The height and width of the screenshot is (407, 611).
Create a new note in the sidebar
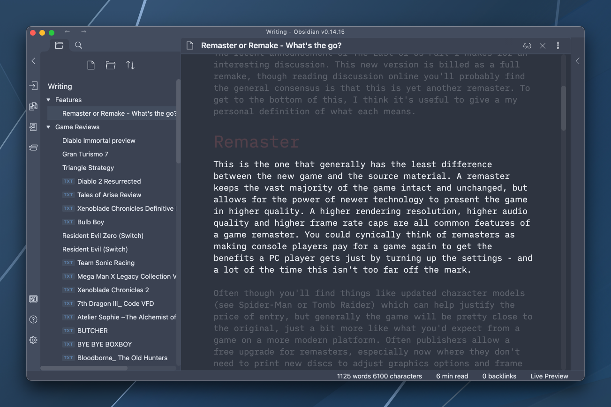[x=91, y=65]
